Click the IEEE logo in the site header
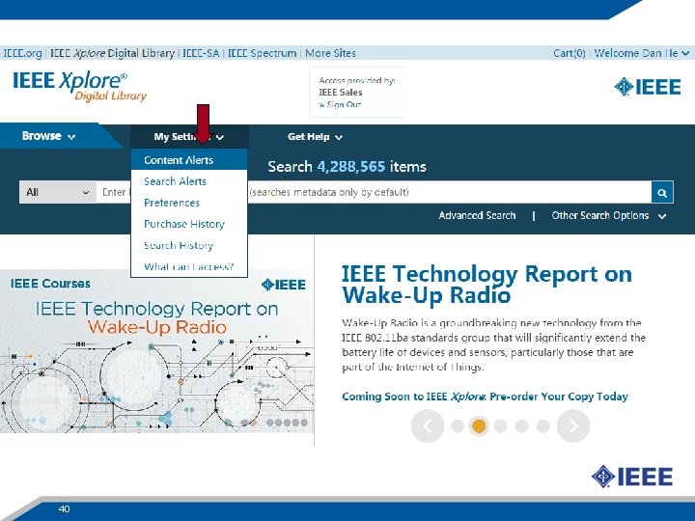Screen dimensions: 695x521 pos(648,87)
